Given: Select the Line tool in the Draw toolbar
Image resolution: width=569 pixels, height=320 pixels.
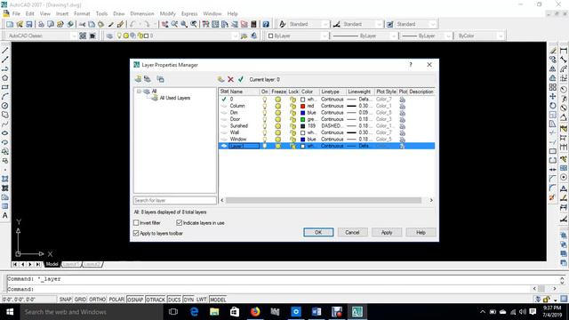Looking at the screenshot, I should [5, 51].
